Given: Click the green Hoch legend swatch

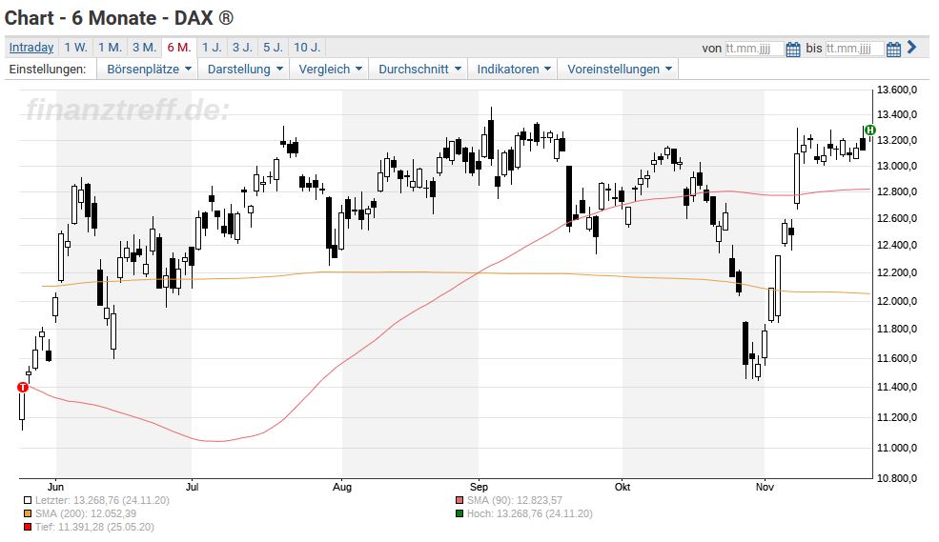Looking at the screenshot, I should (459, 513).
